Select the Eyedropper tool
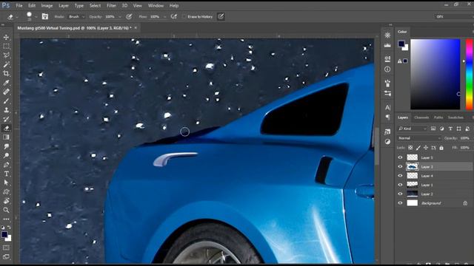The image size is (474, 266). [6, 83]
